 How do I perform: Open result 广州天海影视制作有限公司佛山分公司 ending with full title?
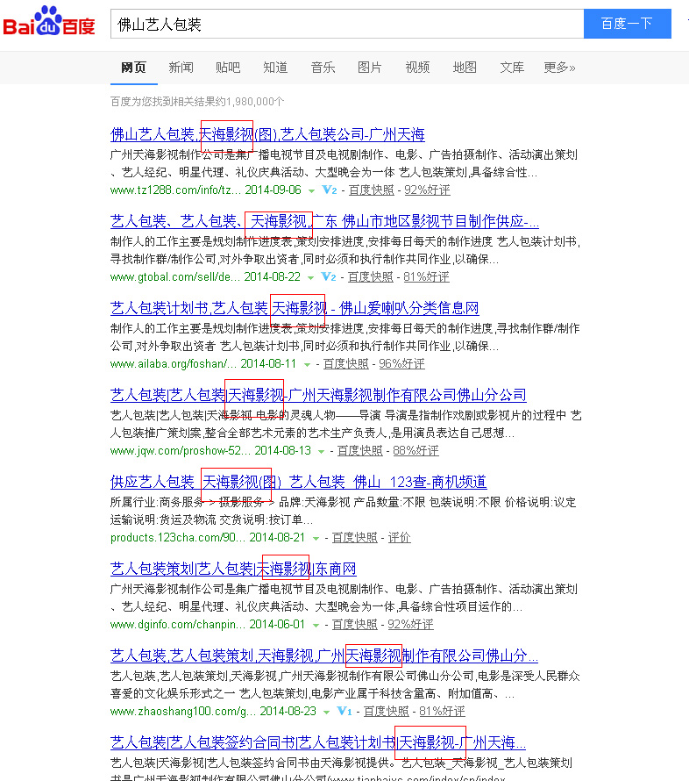click(318, 395)
